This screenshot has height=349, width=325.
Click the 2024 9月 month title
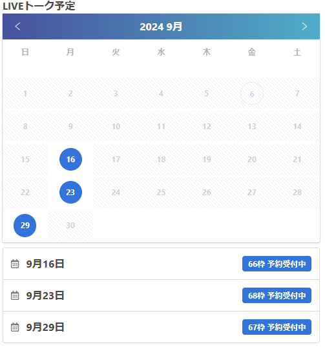(x=161, y=26)
